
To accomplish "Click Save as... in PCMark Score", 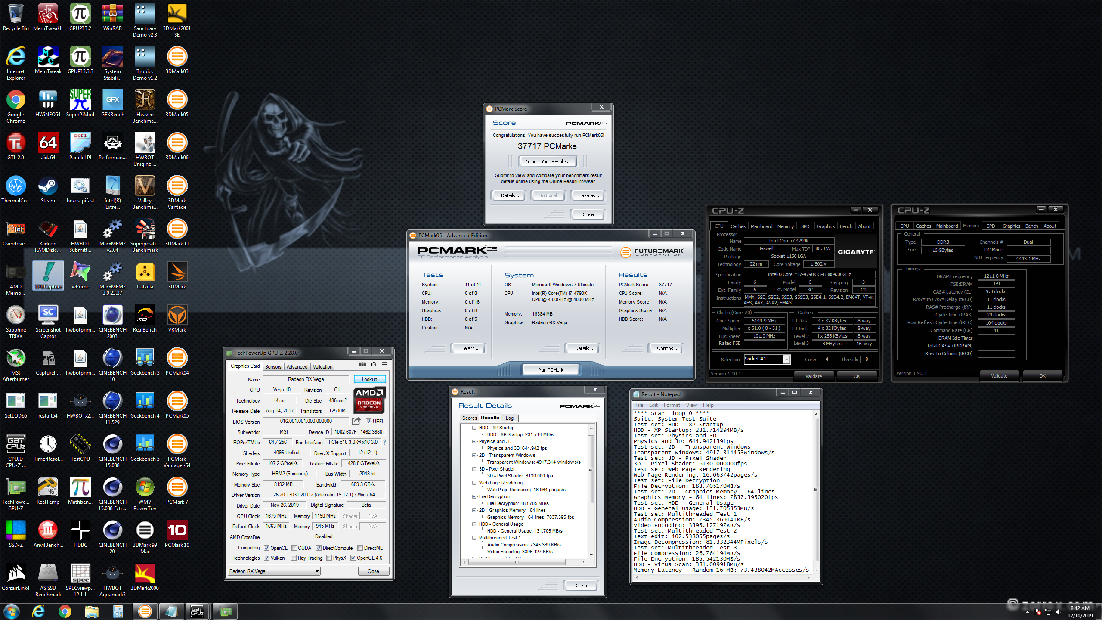I will tap(588, 195).
